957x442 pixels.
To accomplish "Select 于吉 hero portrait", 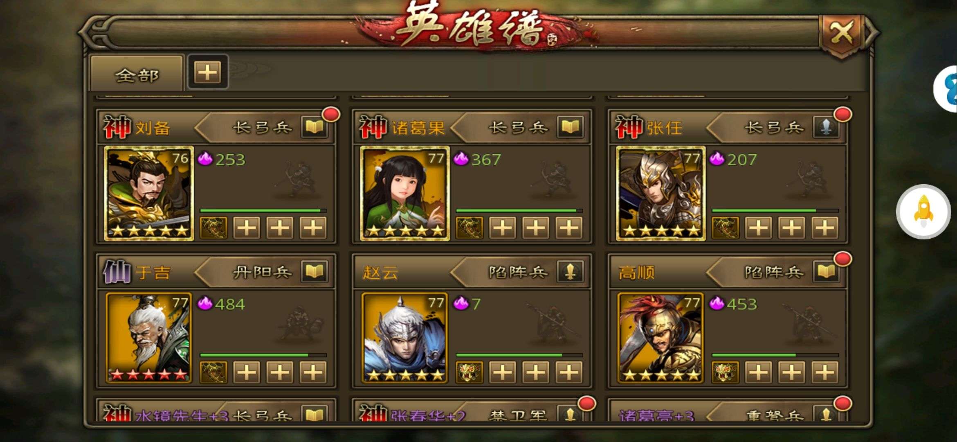I will pos(149,338).
